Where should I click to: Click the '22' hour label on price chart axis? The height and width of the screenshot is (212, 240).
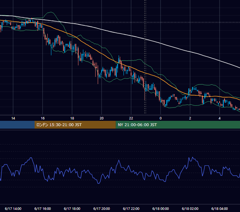click(131, 118)
